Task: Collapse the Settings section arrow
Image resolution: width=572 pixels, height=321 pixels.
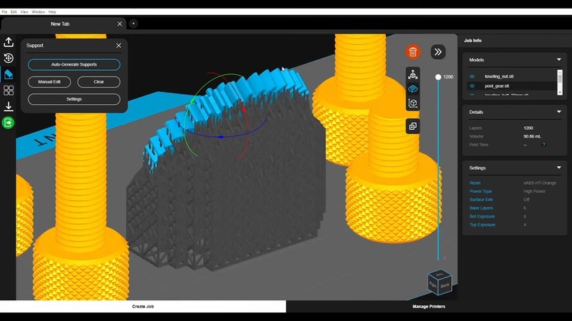Action: click(x=558, y=168)
